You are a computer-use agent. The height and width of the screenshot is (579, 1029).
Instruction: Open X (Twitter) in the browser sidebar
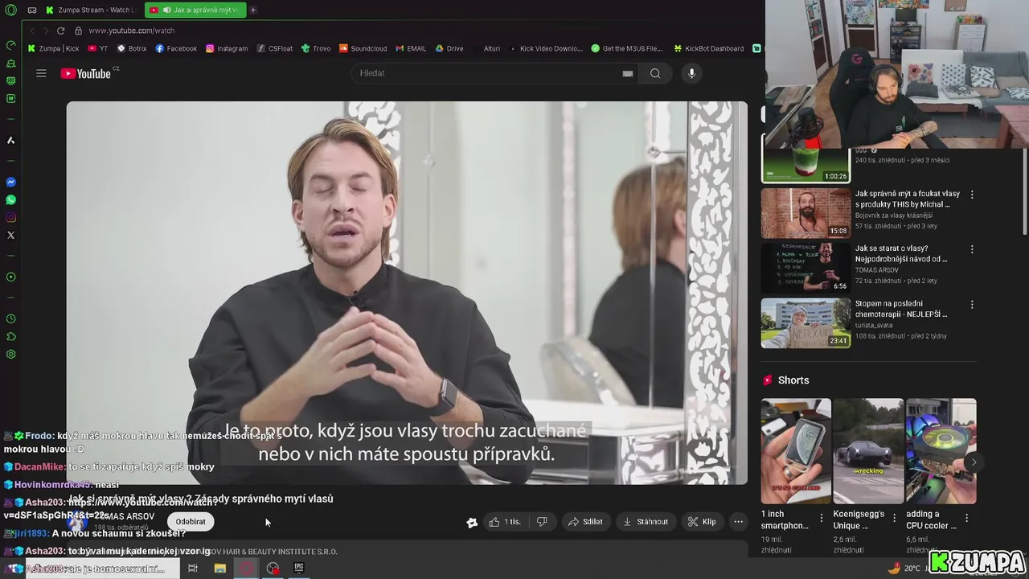pos(10,235)
